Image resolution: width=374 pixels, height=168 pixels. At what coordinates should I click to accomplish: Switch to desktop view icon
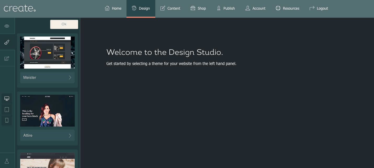tap(7, 99)
